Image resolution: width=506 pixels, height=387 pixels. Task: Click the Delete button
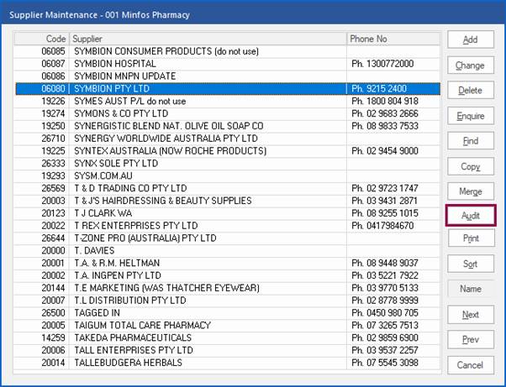[x=471, y=90]
